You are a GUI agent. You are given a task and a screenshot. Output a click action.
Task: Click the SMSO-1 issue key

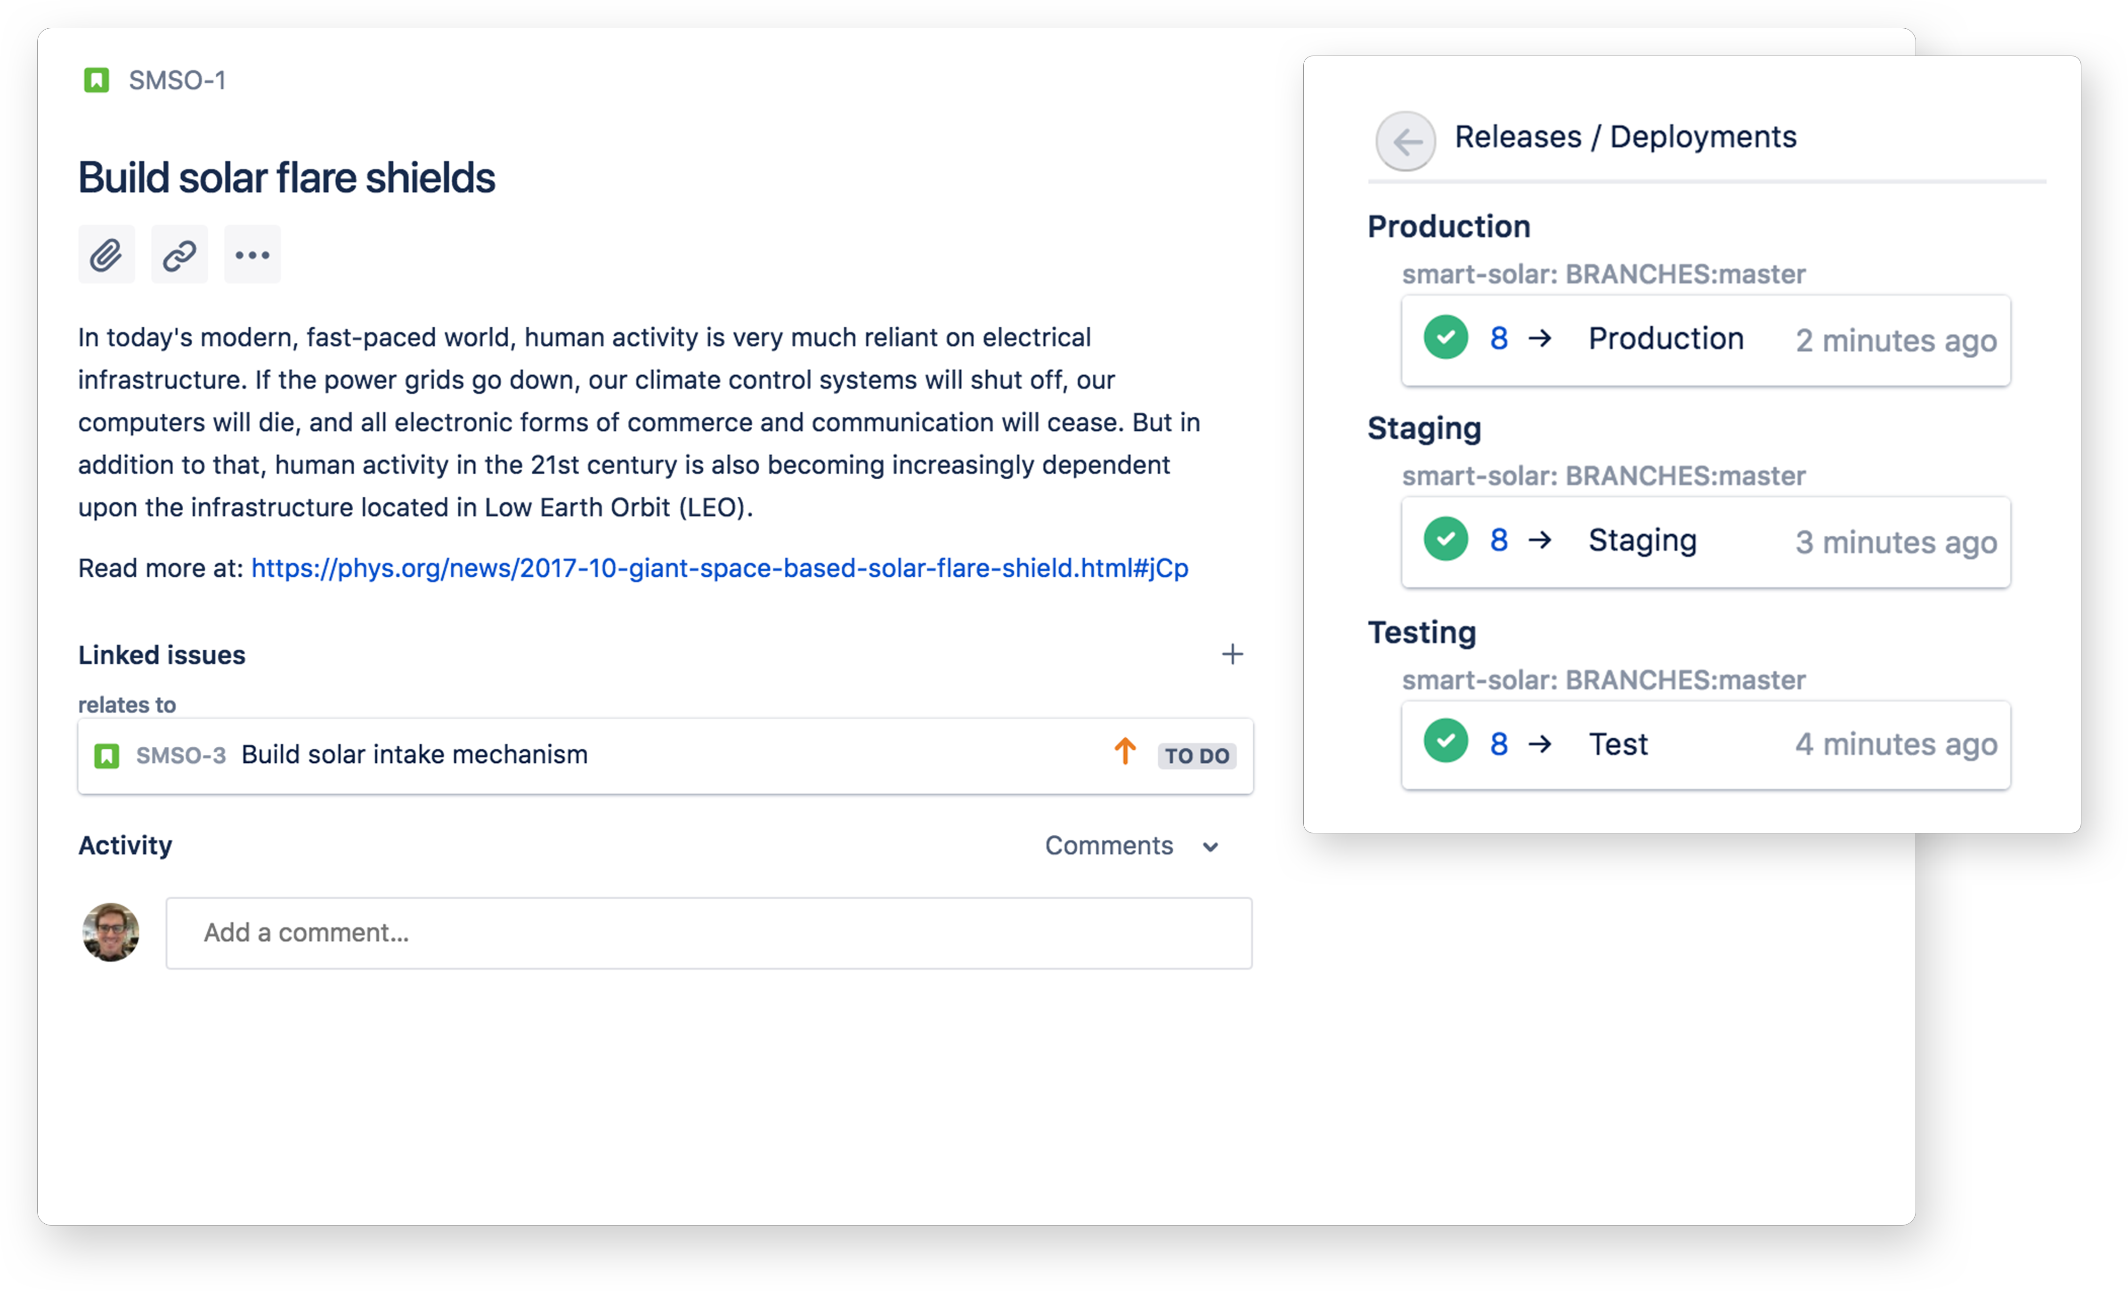pyautogui.click(x=177, y=81)
